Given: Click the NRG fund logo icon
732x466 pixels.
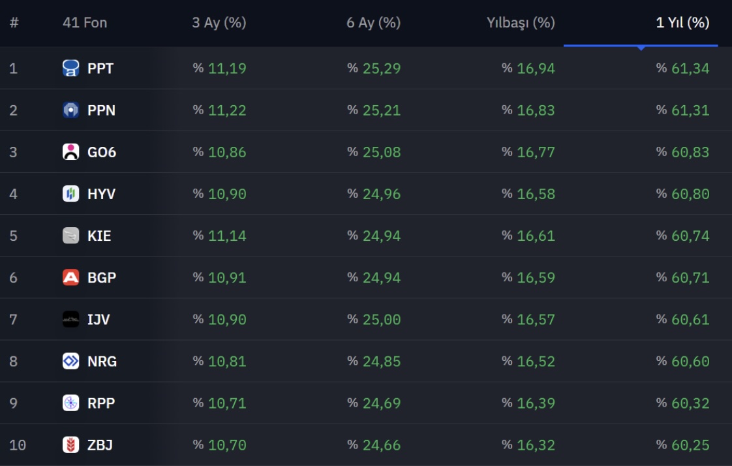Looking at the screenshot, I should click(70, 361).
